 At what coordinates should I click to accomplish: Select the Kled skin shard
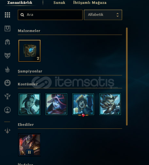click(x=110, y=104)
